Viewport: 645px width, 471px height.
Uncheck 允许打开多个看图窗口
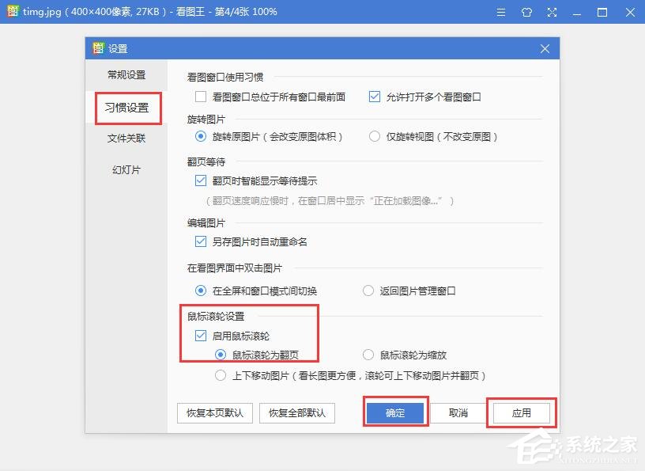[375, 97]
